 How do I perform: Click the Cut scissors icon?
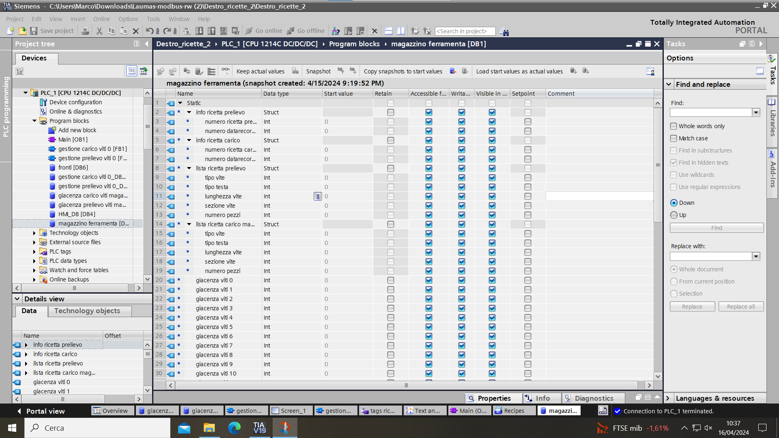99,31
